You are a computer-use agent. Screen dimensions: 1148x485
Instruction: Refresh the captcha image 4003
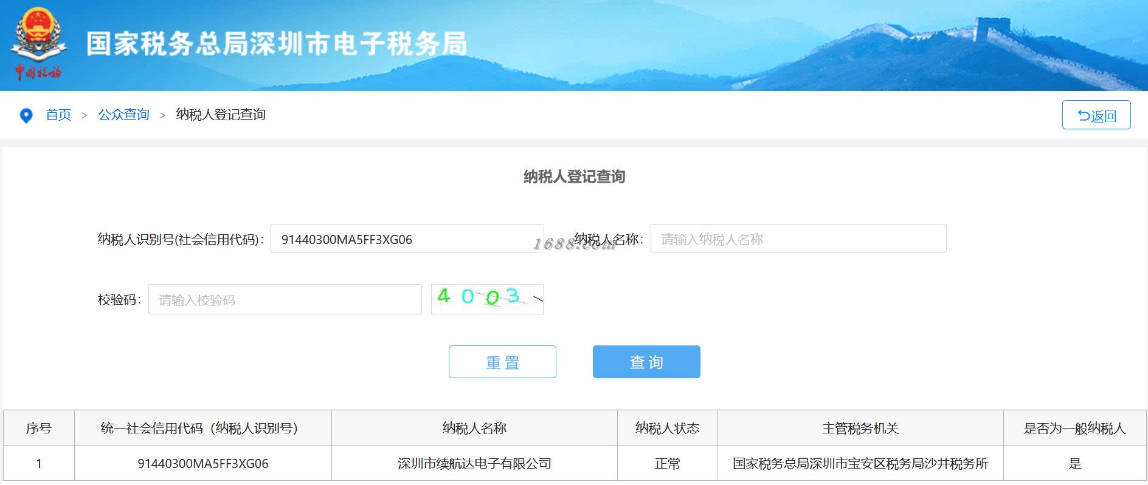(487, 299)
